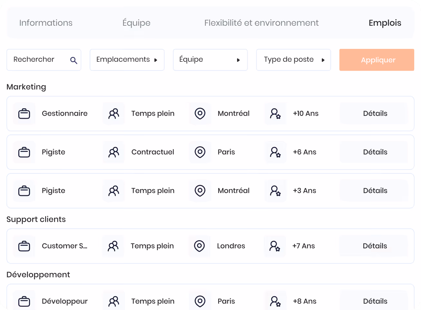Open the Type de poste dropdown
The image size is (421, 310).
click(293, 60)
